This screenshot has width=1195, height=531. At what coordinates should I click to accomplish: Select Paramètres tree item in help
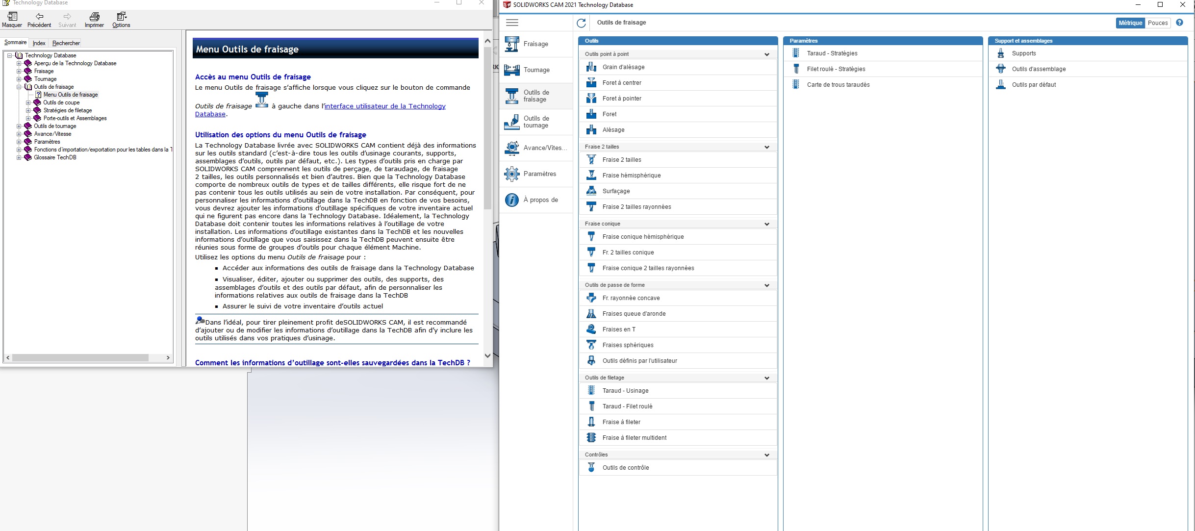[47, 142]
